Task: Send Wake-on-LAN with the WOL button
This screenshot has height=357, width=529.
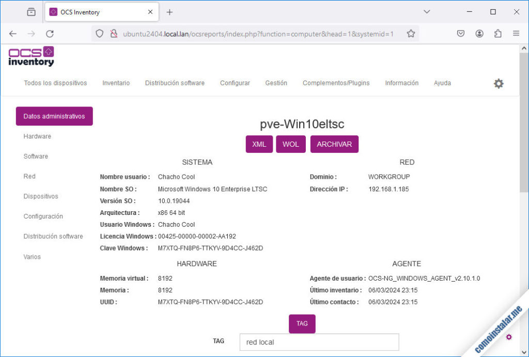Action: click(290, 144)
